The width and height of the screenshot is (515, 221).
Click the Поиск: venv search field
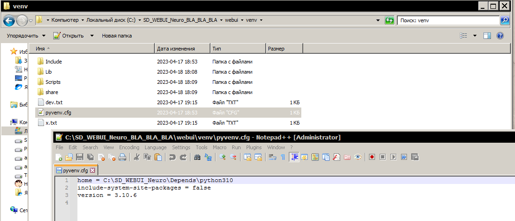pos(449,20)
